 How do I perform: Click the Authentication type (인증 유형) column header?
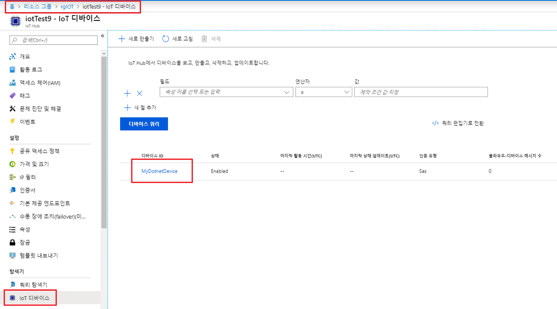click(428, 156)
